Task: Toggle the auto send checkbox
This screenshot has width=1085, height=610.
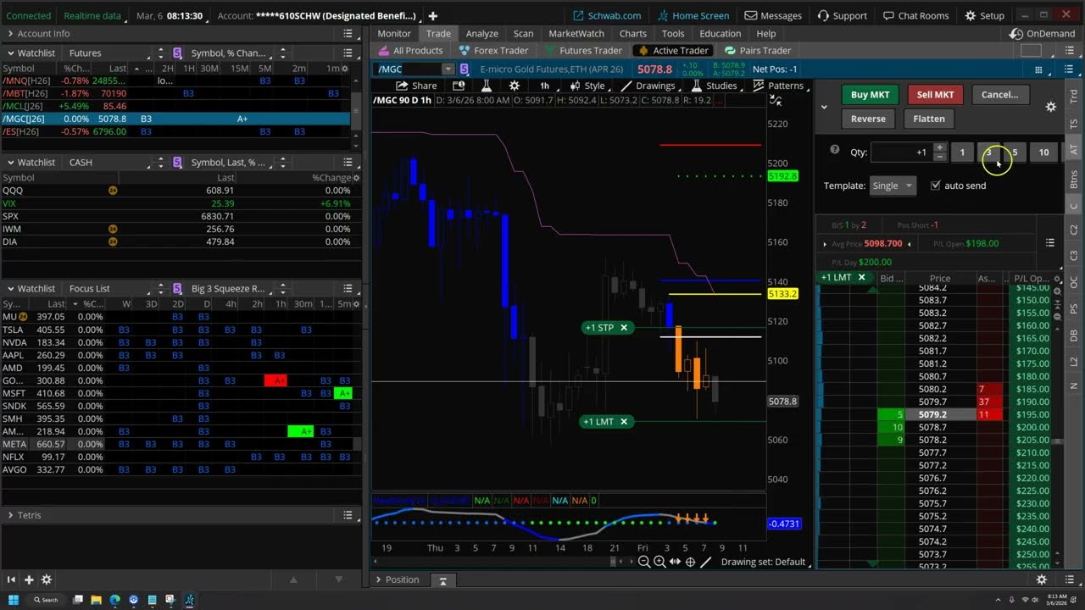Action: [x=936, y=186]
